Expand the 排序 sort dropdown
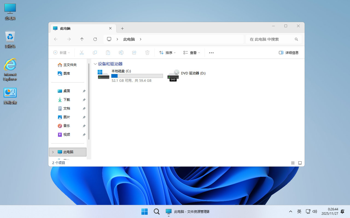 pos(167,53)
